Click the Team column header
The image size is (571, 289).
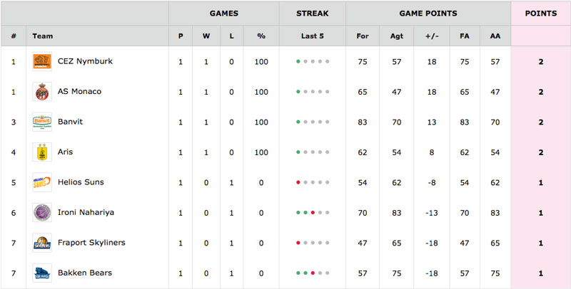(x=43, y=36)
